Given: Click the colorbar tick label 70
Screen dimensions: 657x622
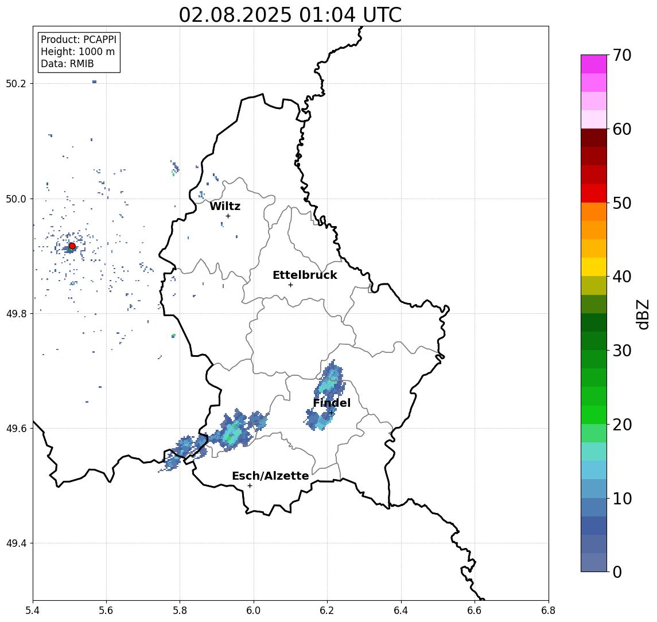Looking at the screenshot, I should (x=621, y=55).
